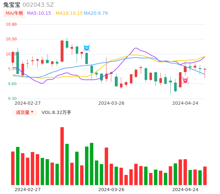Toggle the MA5 moving average legend
This screenshot has height=194, width=220.
point(39,13)
